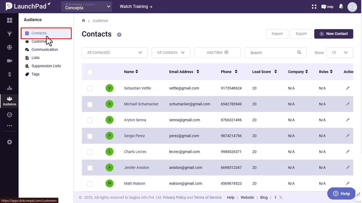Open the notifications bell icon
Image resolution: width=362 pixels, height=203 pixels.
[341, 6]
